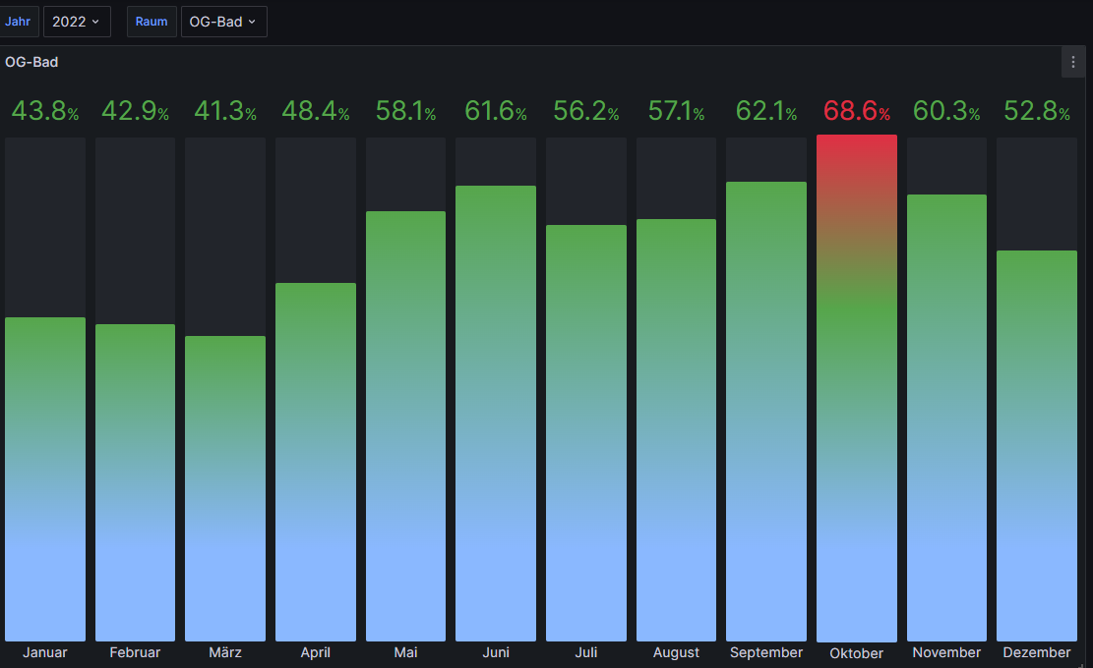Click the Jahr variable label
The image size is (1093, 668).
click(18, 22)
